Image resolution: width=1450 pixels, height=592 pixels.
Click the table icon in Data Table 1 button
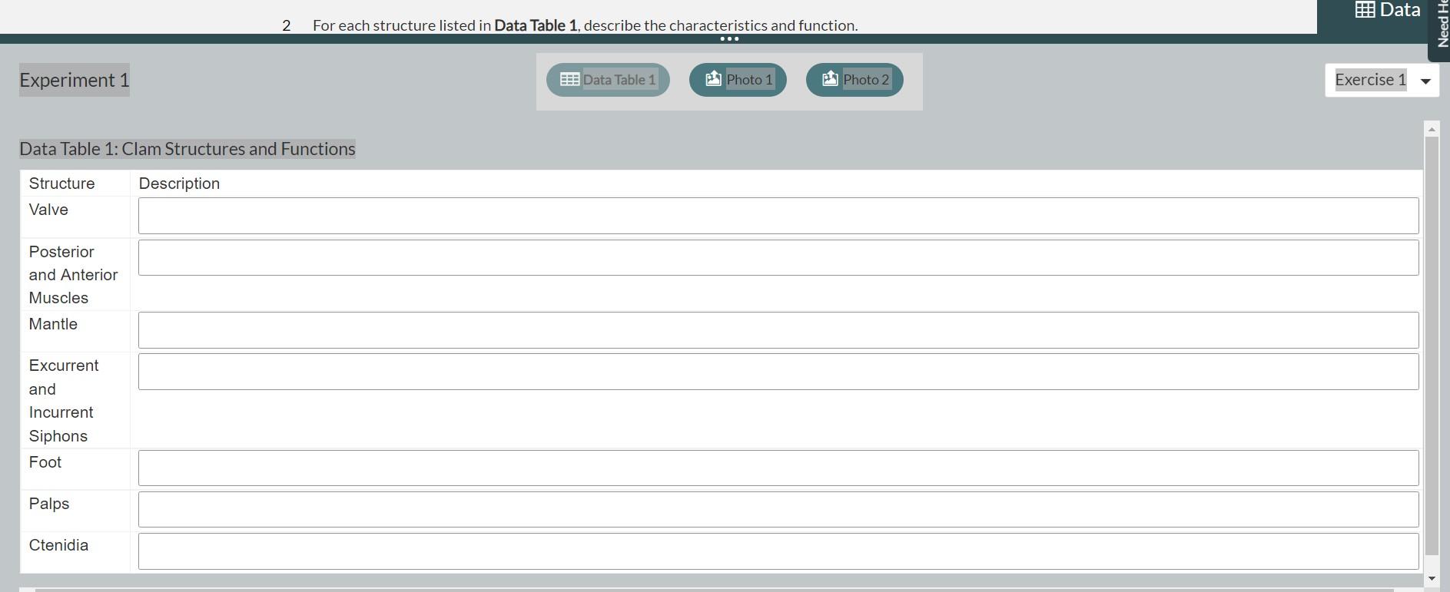569,79
